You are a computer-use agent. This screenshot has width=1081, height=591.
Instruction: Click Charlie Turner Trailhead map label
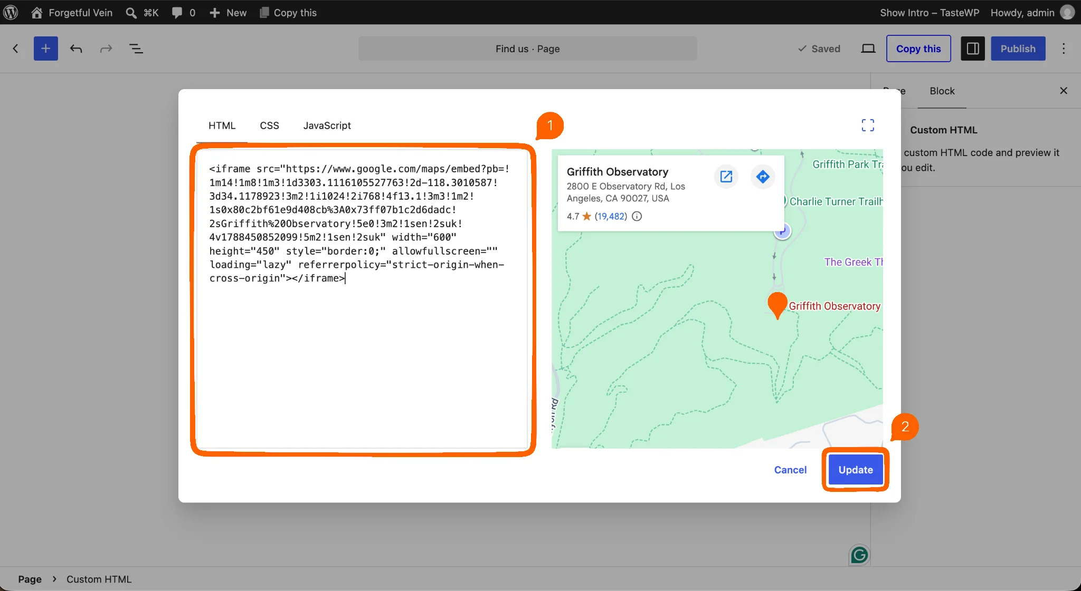pos(836,201)
